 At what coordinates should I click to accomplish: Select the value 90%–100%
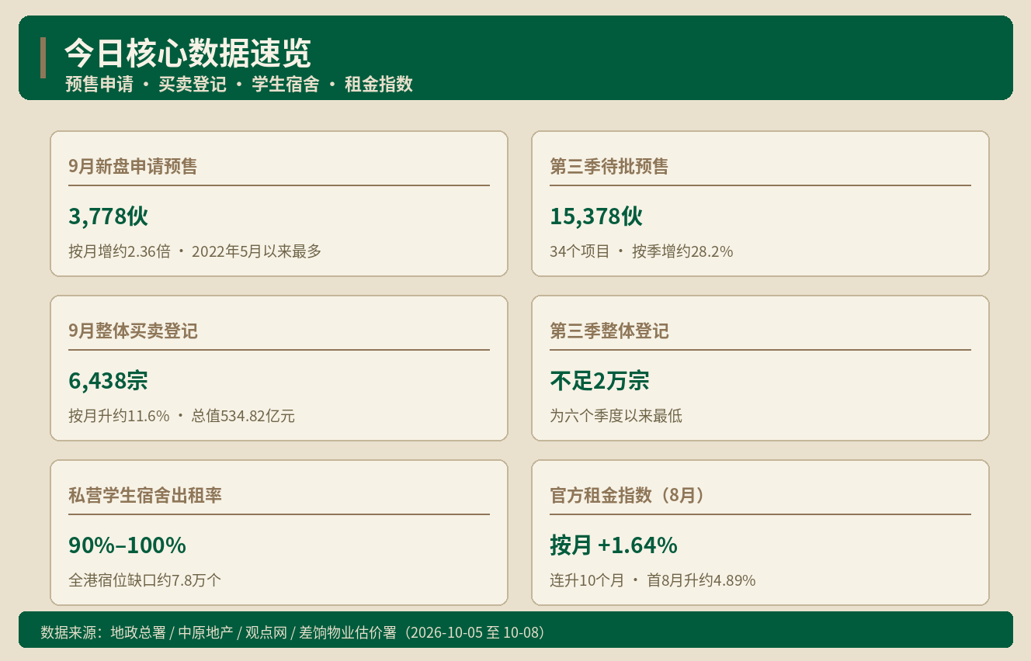coord(127,545)
